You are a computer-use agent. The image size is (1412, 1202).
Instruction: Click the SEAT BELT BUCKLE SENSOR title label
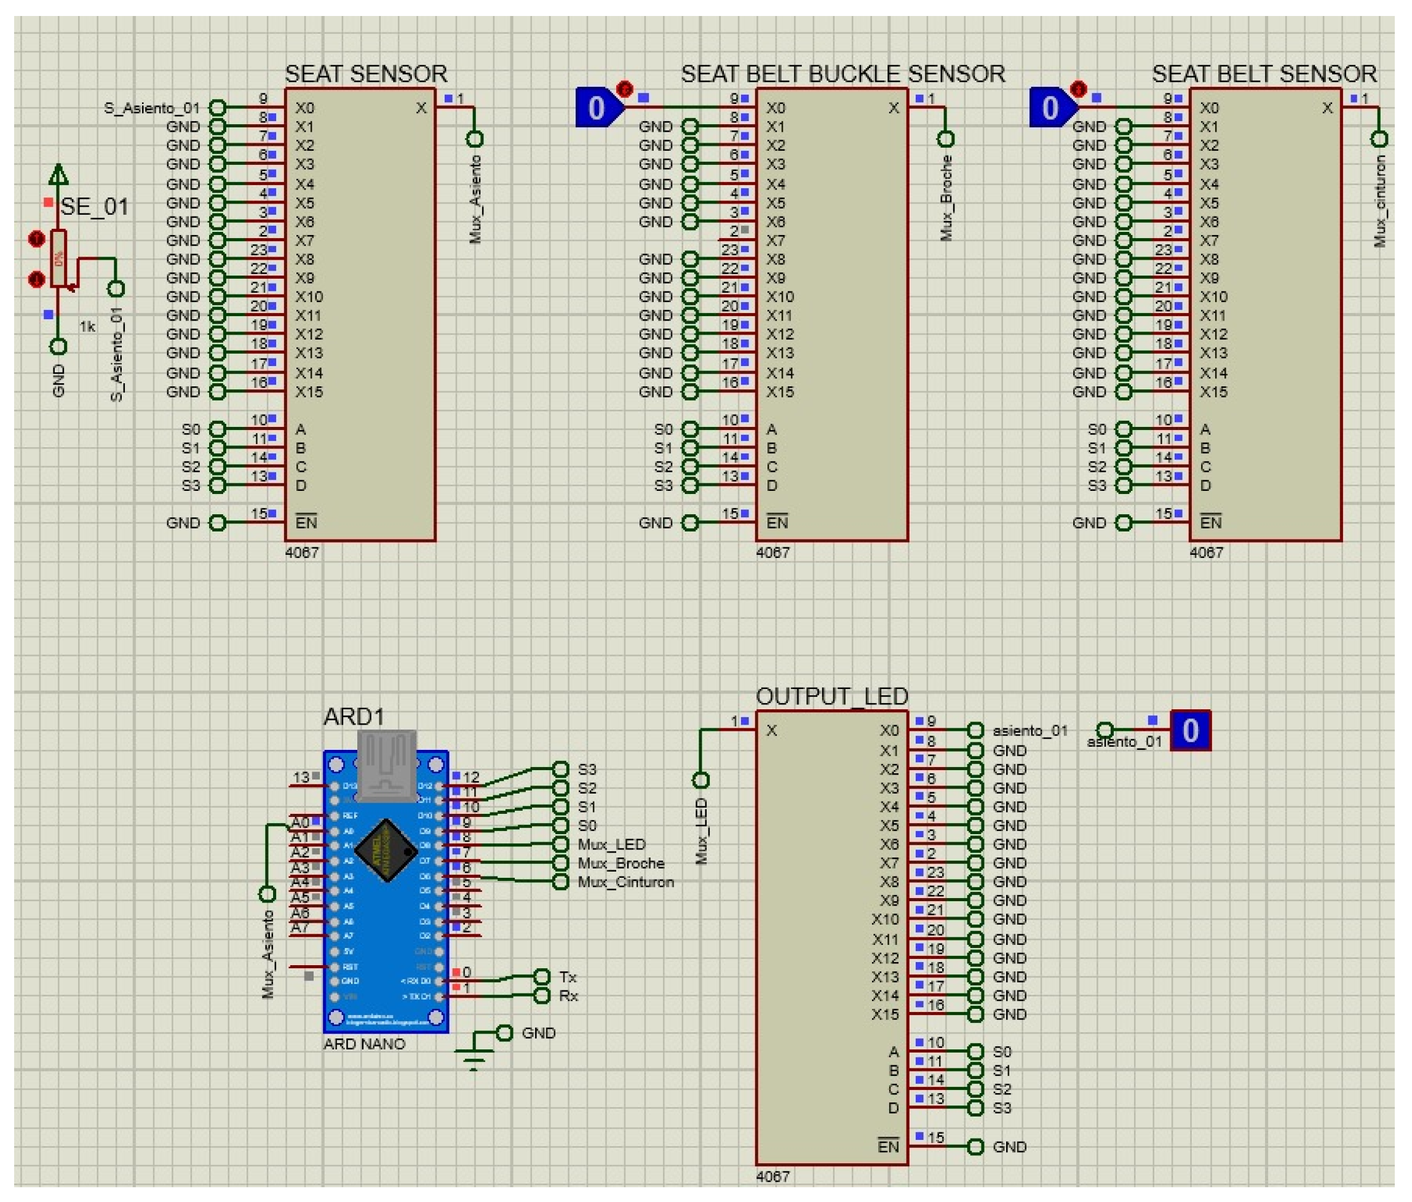pyautogui.click(x=842, y=74)
